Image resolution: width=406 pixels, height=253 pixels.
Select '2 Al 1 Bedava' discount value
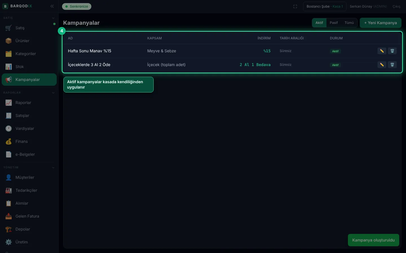point(255,65)
